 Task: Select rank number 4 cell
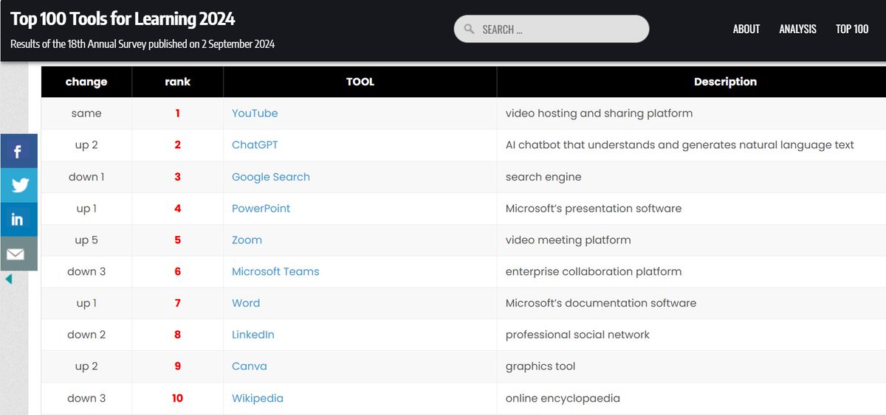pyautogui.click(x=178, y=209)
